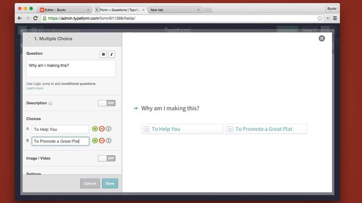362x203 pixels.
Task: Remove choice A with the red minus
Action: pos(102,129)
